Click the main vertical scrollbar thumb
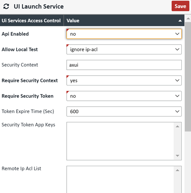This screenshot has width=191, height=193. pyautogui.click(x=188, y=77)
